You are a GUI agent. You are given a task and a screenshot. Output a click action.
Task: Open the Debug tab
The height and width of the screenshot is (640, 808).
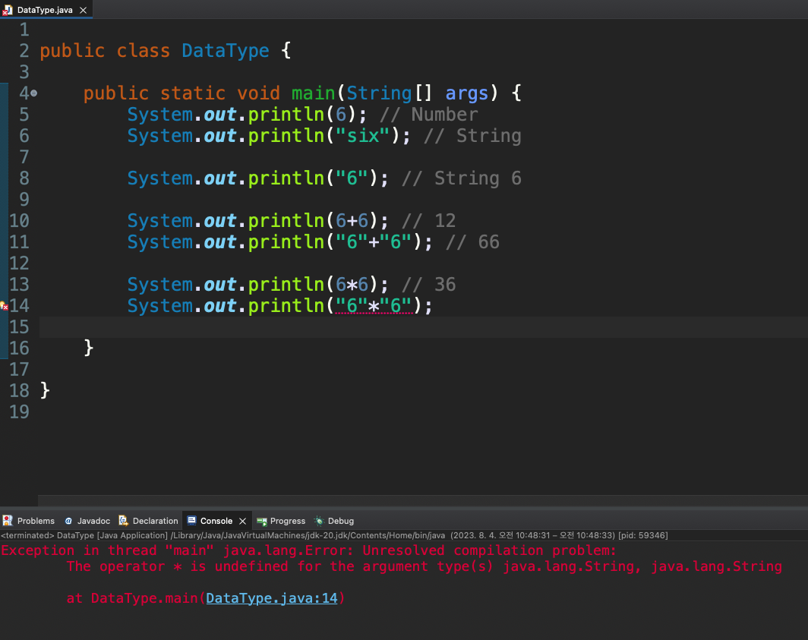pos(334,521)
